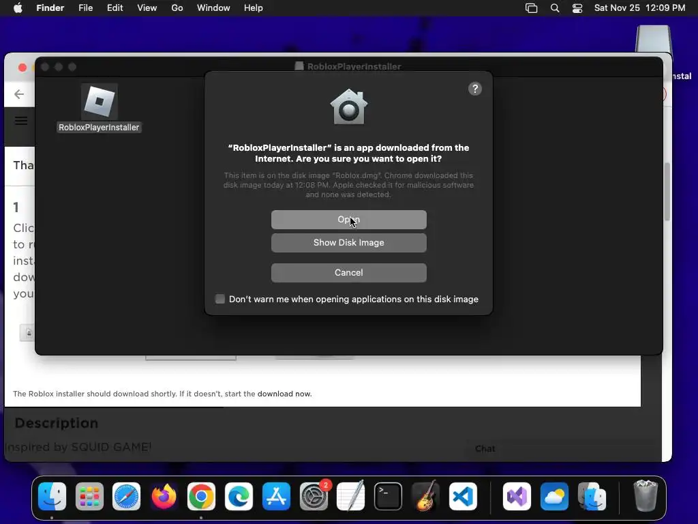The image size is (698, 524).
Task: Click the Open button in the warning dialog
Action: click(x=348, y=220)
